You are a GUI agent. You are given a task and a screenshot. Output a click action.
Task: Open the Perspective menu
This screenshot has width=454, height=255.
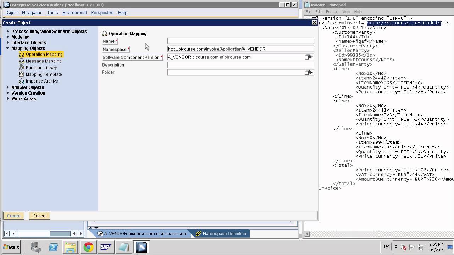102,13
